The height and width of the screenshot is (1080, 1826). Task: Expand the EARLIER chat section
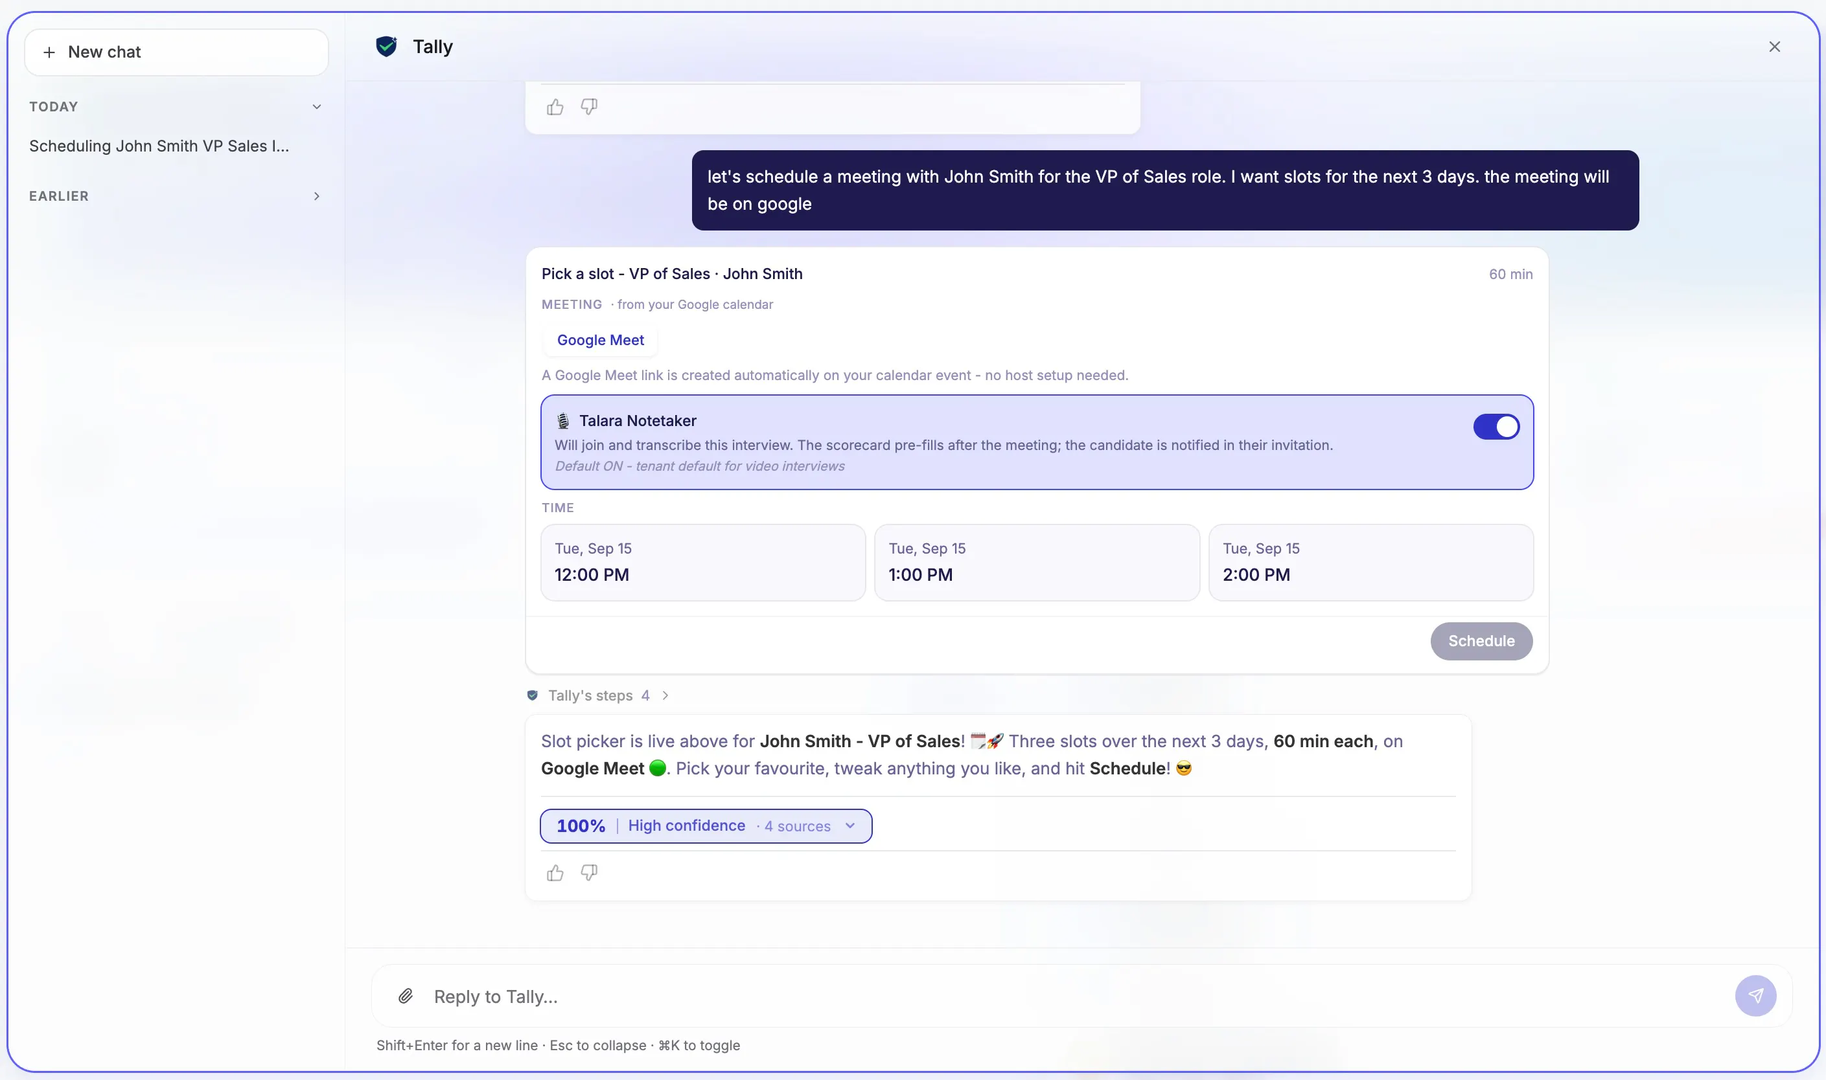coord(317,196)
